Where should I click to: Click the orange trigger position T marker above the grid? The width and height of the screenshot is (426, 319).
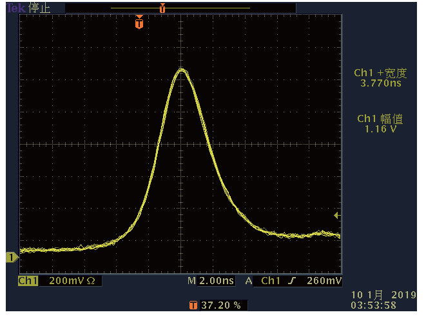pos(139,24)
